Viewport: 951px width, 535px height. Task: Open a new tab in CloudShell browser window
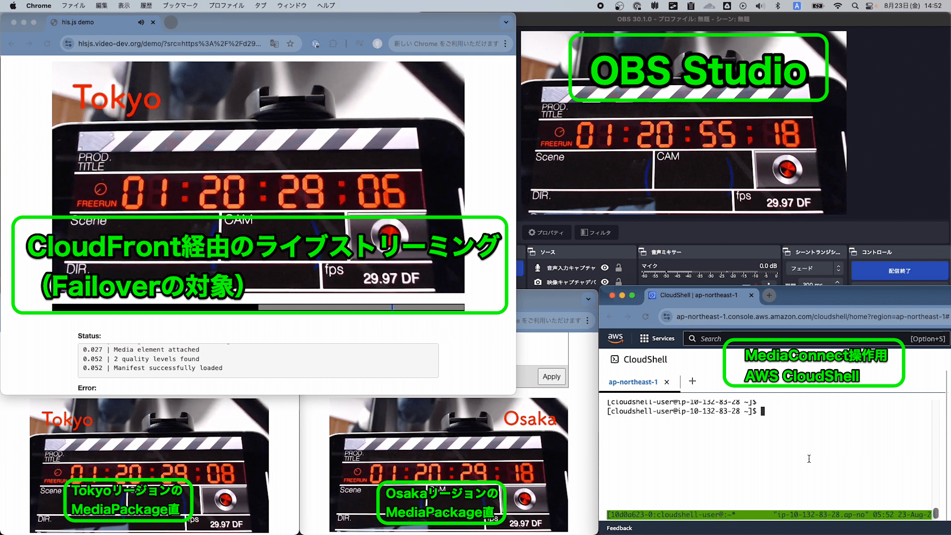pos(769,295)
